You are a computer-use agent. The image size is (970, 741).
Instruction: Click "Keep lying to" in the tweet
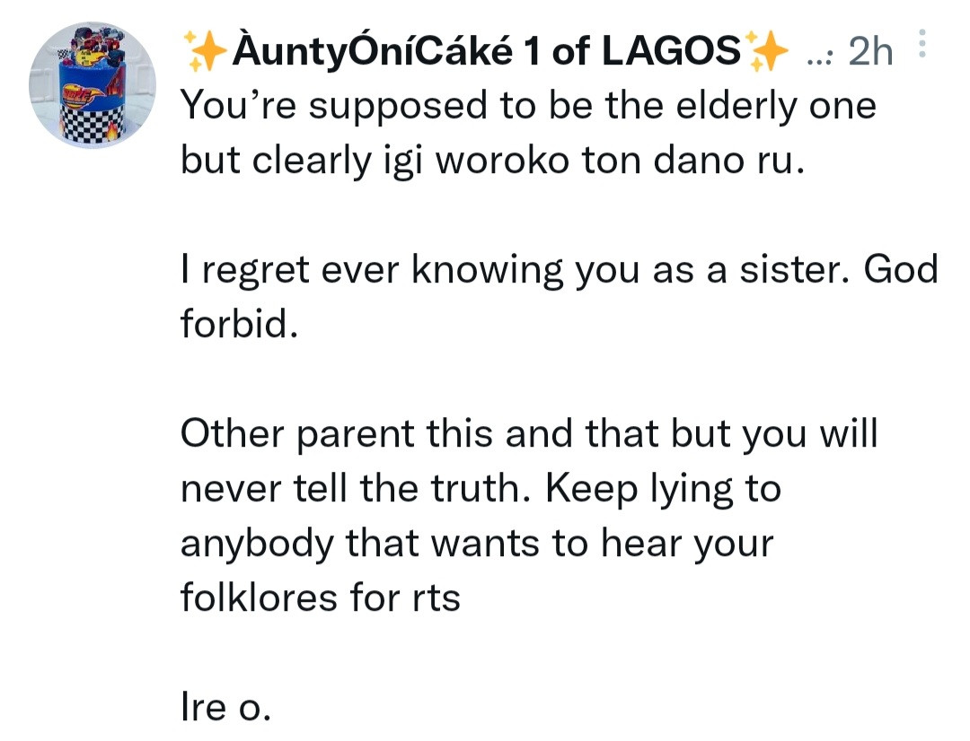(663, 488)
